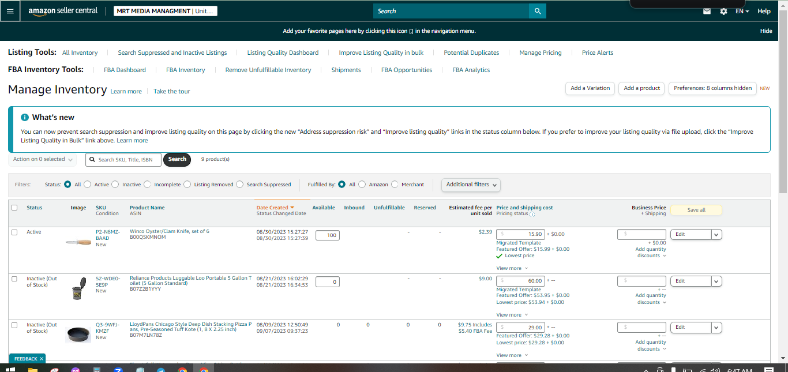Open Remove Unfulfillable Inventory link

(268, 70)
